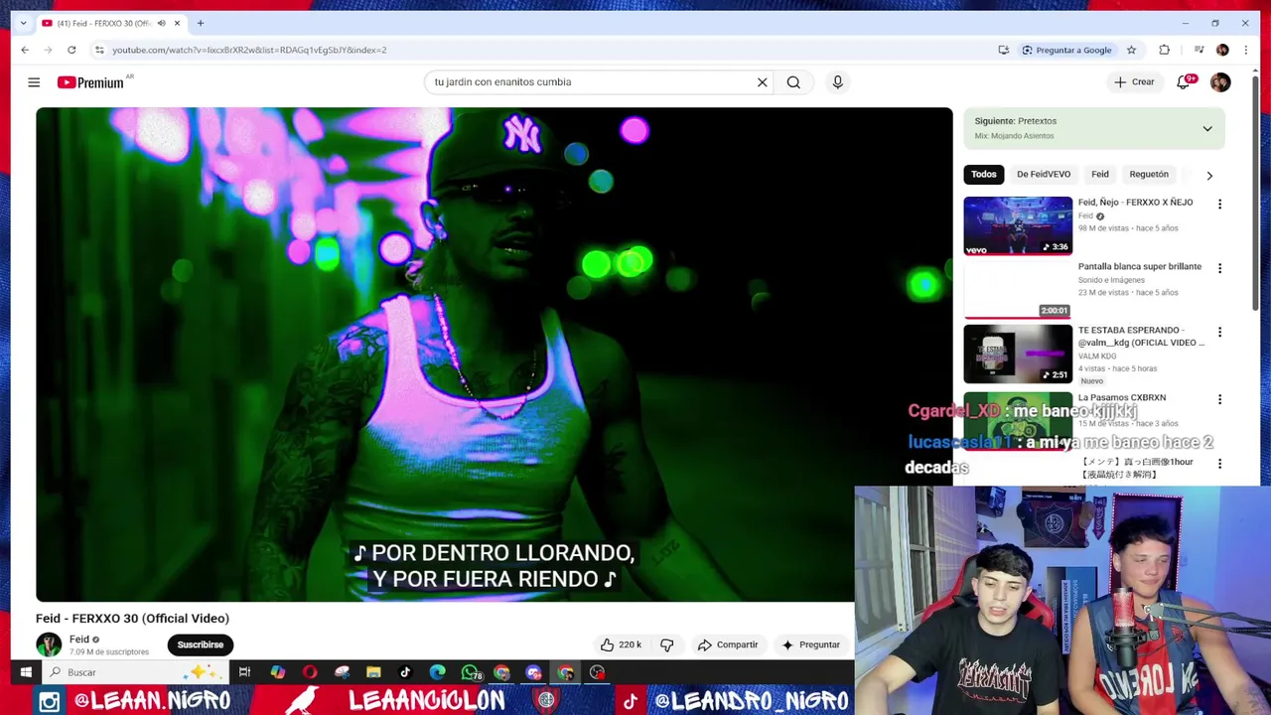Image resolution: width=1271 pixels, height=715 pixels.
Task: Share the video via Compartir
Action: (728, 644)
